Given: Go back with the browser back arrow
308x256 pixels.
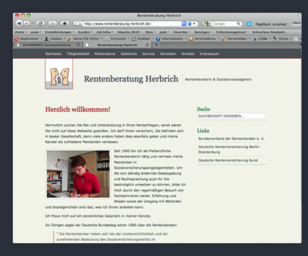Looking at the screenshot, I should point(19,23).
